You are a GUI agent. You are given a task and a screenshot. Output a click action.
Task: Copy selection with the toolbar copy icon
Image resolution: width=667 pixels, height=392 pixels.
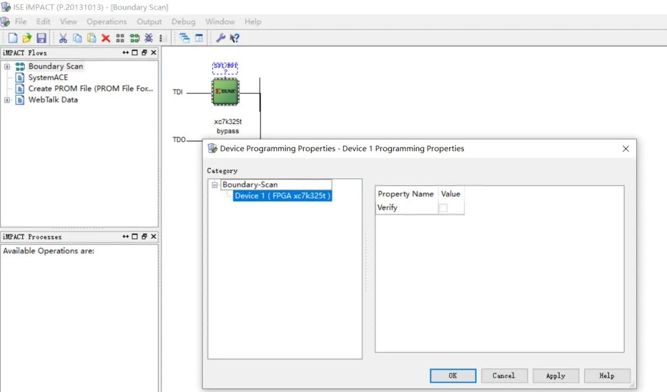[77, 38]
